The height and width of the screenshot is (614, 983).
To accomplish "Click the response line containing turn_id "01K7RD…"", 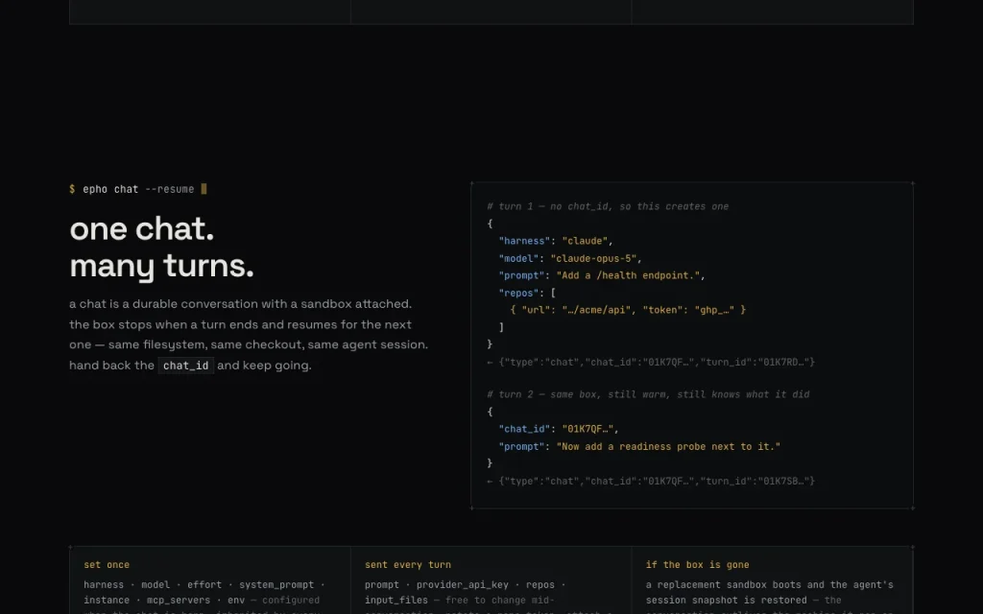I will click(651, 362).
